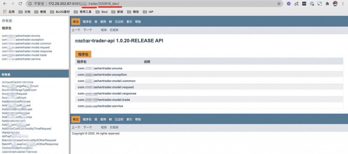Click the address bar URL field
The height and width of the screenshot is (154, 348).
tap(154, 3)
